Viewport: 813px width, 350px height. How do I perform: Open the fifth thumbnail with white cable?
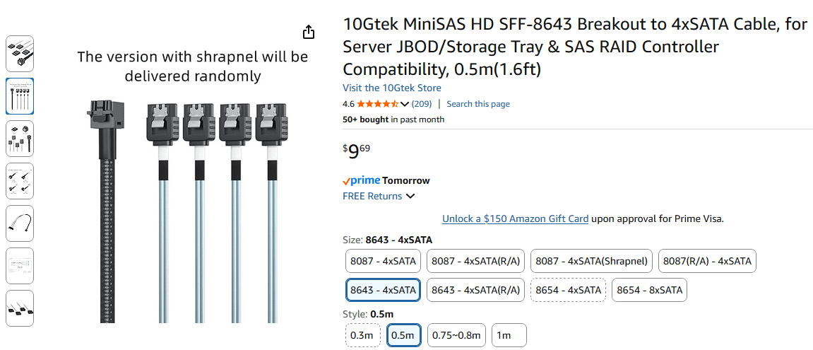[x=20, y=223]
